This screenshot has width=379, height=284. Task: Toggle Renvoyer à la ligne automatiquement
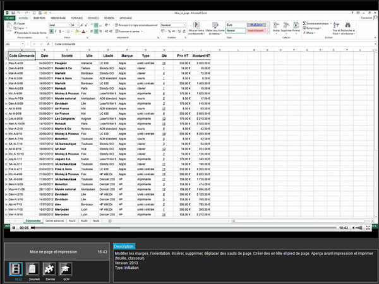coord(136,25)
